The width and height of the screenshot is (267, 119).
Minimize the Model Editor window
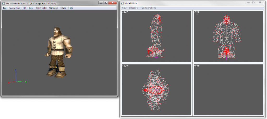[249, 3]
